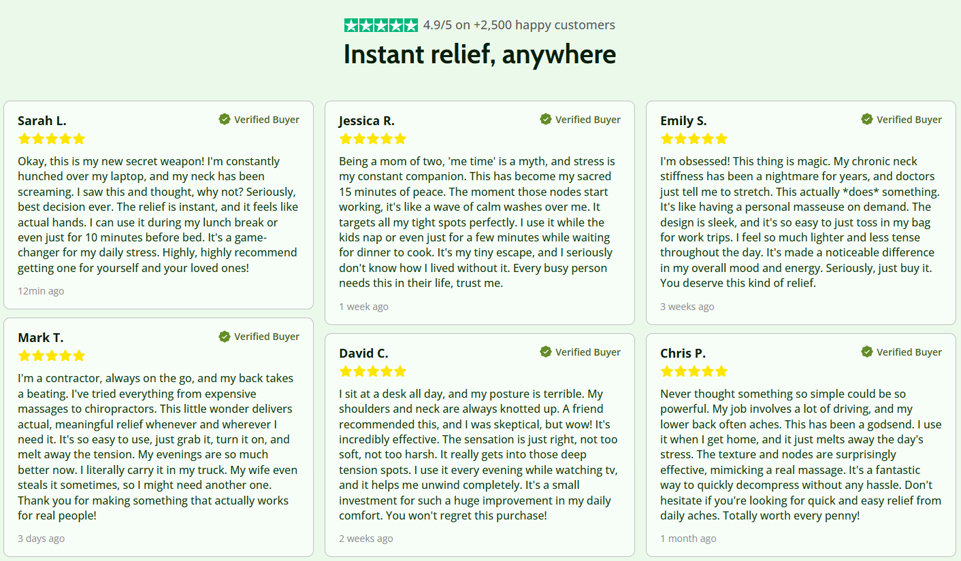The height and width of the screenshot is (561, 961).
Task: Click the verified badge icon on Chris P.'s review
Action: pos(867,352)
